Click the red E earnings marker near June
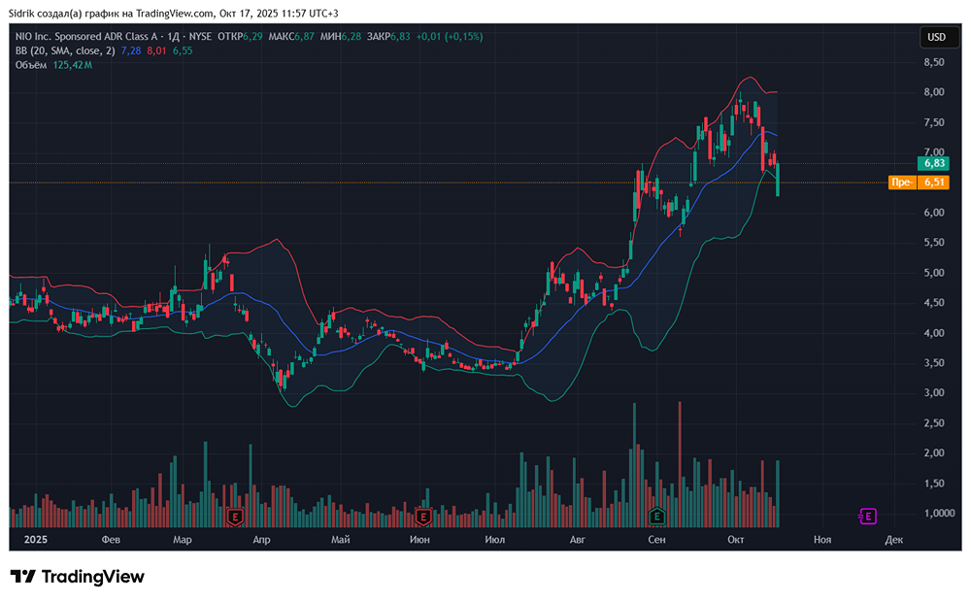 click(x=423, y=516)
